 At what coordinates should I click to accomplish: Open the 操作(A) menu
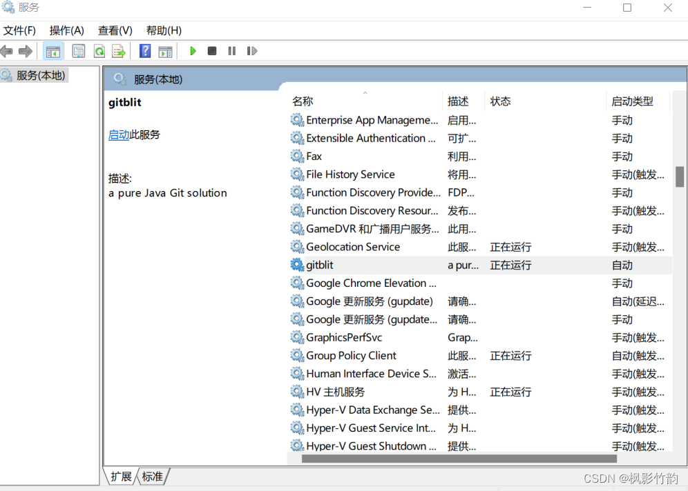click(x=66, y=30)
